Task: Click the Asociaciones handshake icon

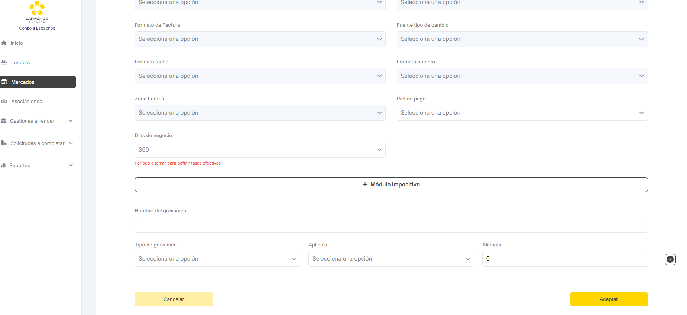Action: click(x=4, y=101)
